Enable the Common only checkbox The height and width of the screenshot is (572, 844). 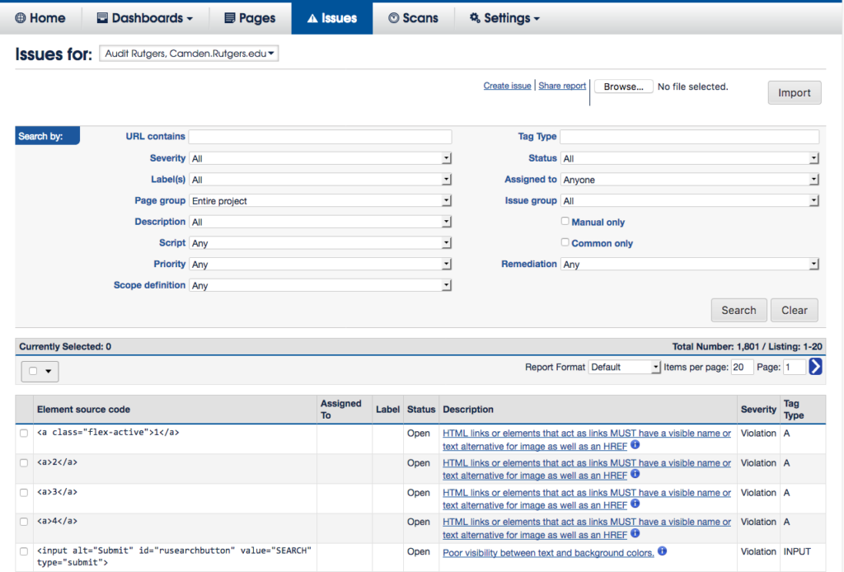pos(565,243)
